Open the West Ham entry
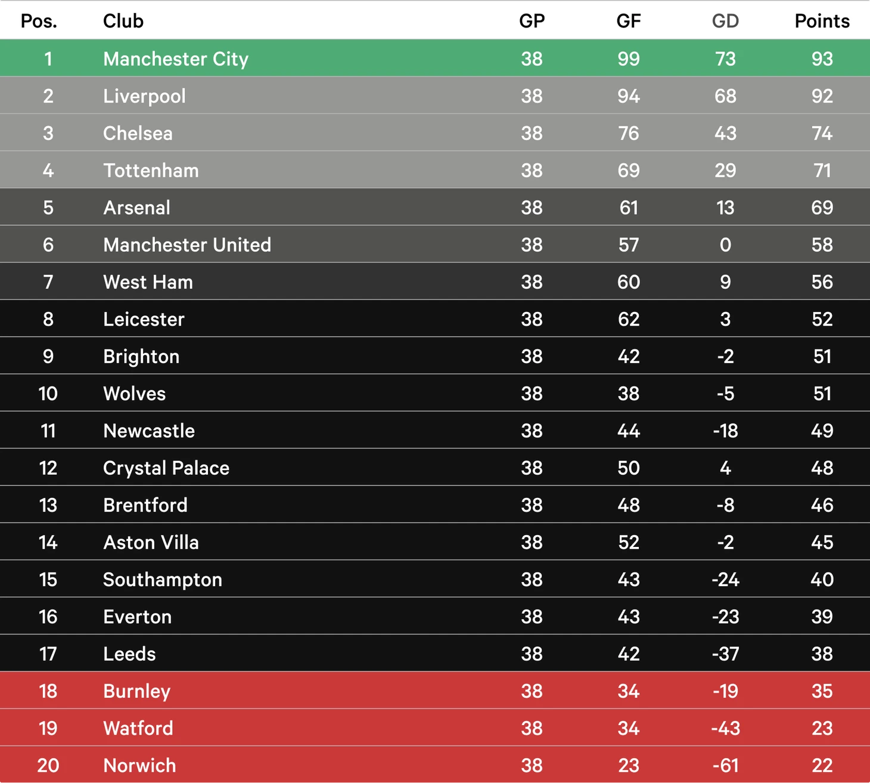This screenshot has width=870, height=783. [435, 281]
